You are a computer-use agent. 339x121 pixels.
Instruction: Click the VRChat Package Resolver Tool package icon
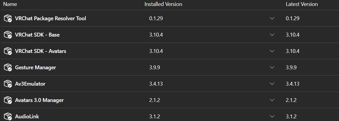8,18
